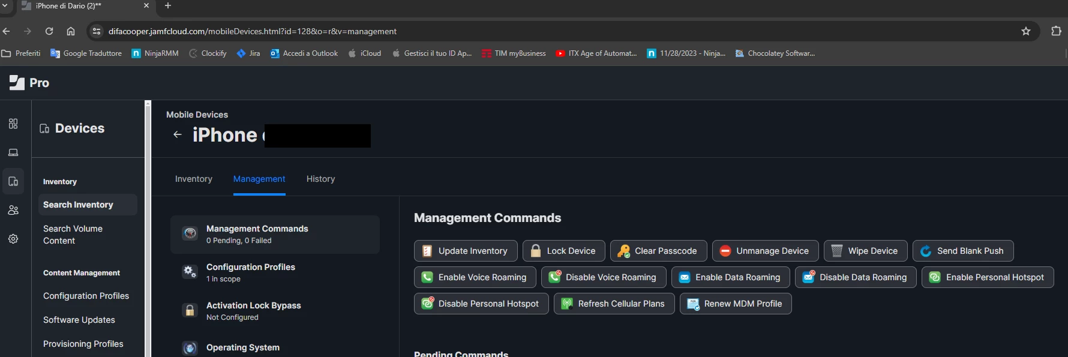The width and height of the screenshot is (1068, 357).
Task: Click the Jamf Pro logo
Action: 29,83
